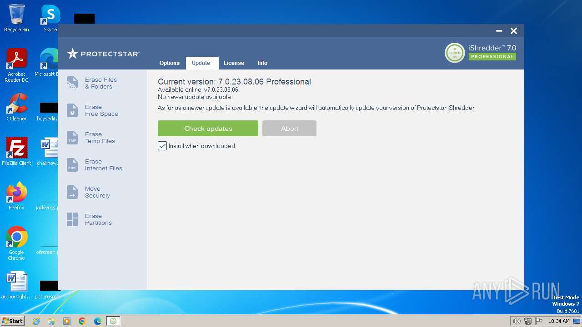This screenshot has height=327, width=582.
Task: Click the Abort button
Action: [289, 129]
